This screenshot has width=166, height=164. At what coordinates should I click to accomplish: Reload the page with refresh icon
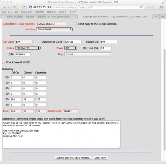pyautogui.click(x=141, y=7)
